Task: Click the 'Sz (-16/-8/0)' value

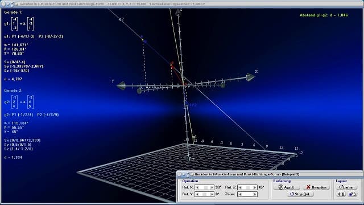Action: click(16, 71)
